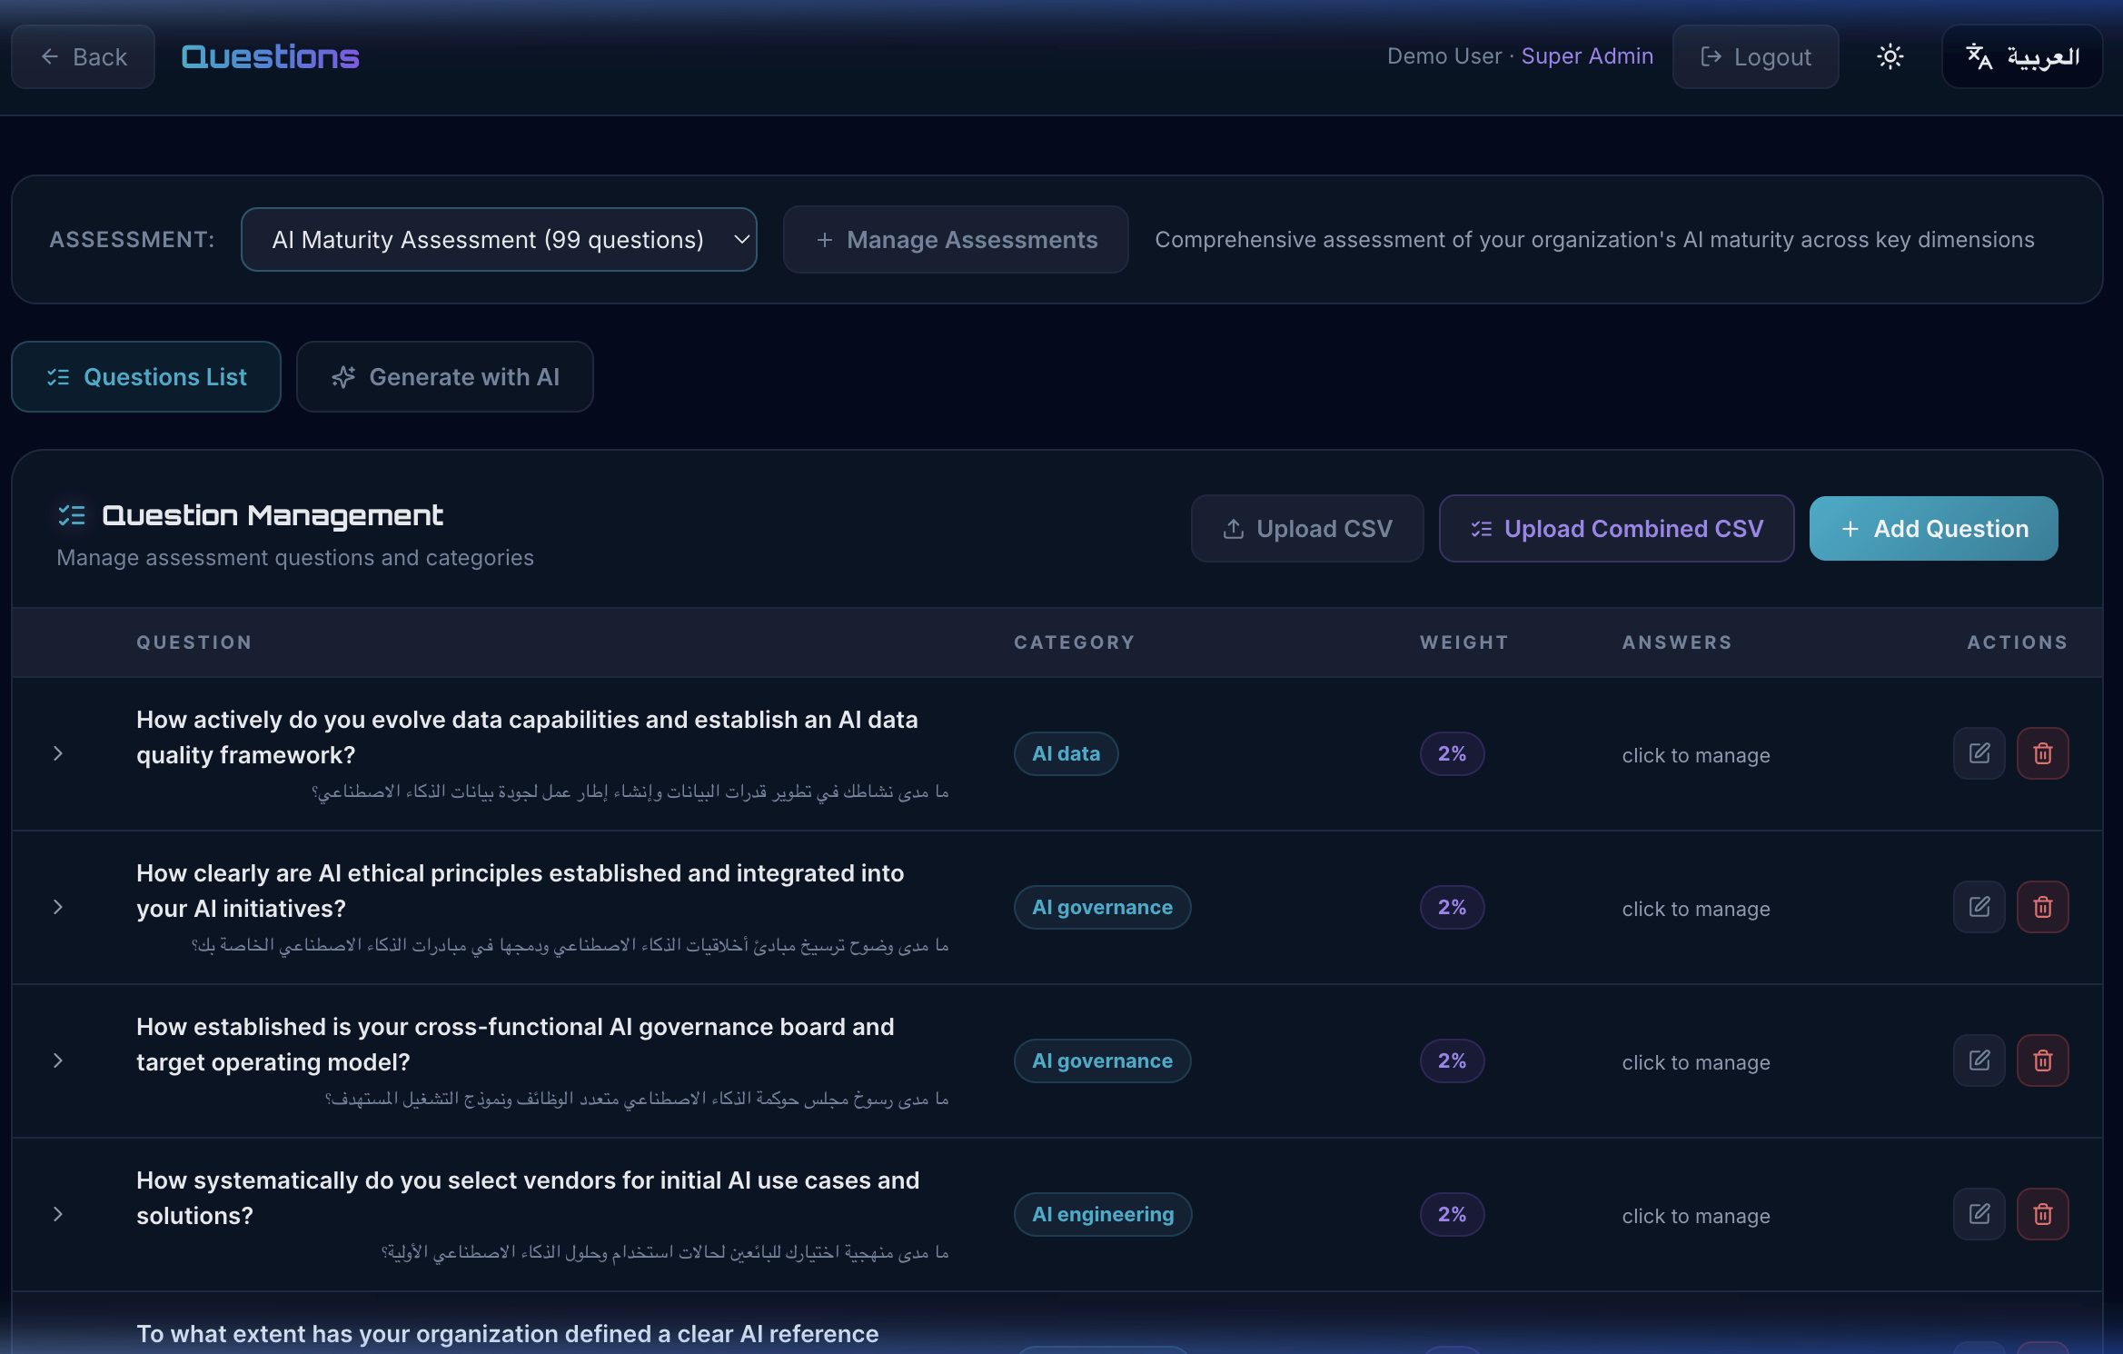Image resolution: width=2123 pixels, height=1354 pixels.
Task: Click the Upload CSV button
Action: tap(1307, 528)
